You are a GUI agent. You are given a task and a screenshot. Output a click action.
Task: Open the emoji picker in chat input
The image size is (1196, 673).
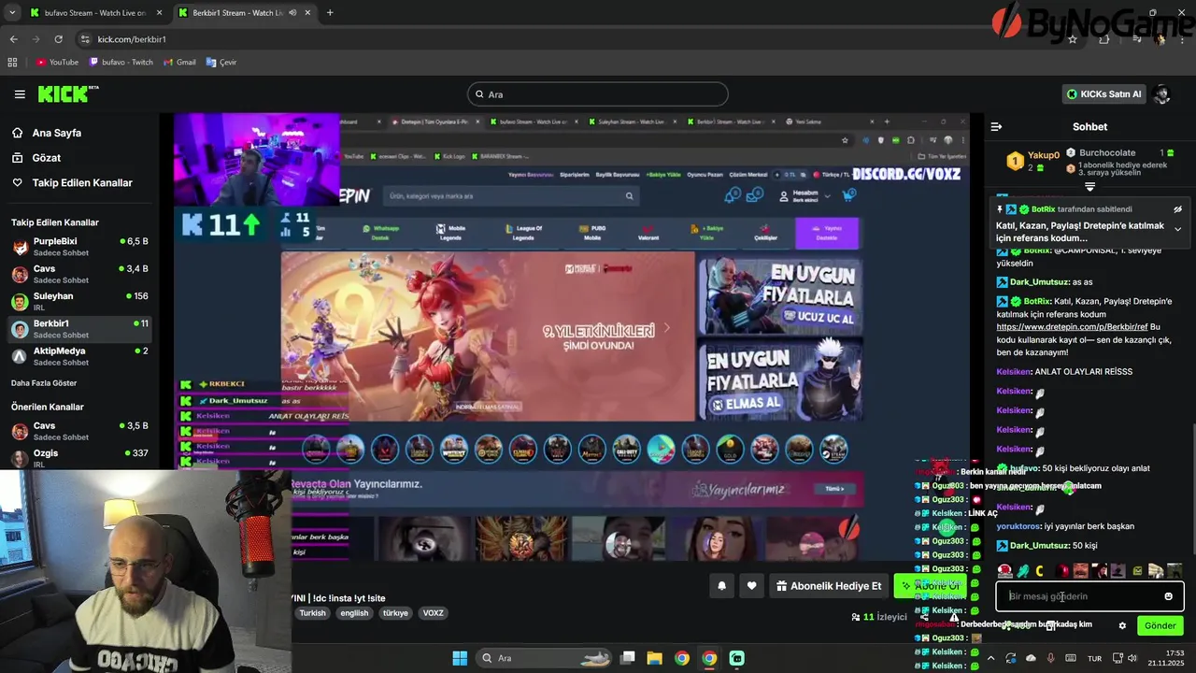point(1169,596)
